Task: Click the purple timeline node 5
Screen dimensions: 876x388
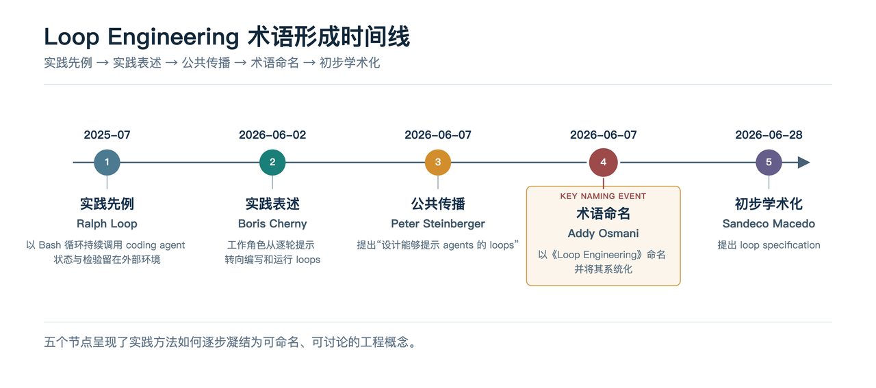Action: pyautogui.click(x=769, y=163)
